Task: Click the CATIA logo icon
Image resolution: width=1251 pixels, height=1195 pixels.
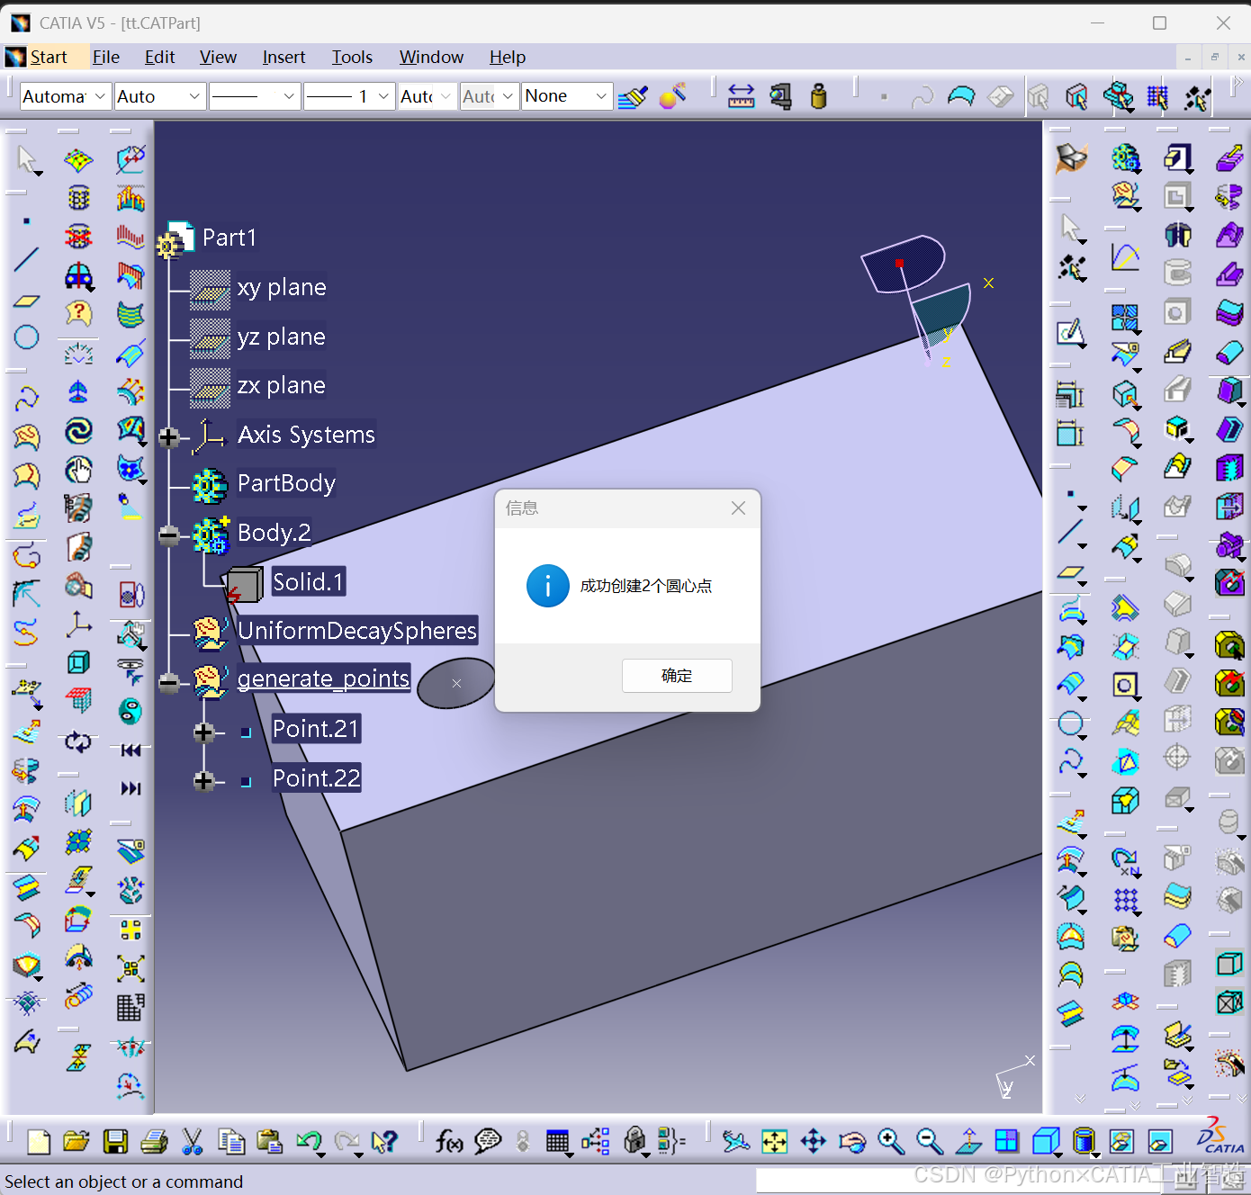Action: click(1220, 1137)
